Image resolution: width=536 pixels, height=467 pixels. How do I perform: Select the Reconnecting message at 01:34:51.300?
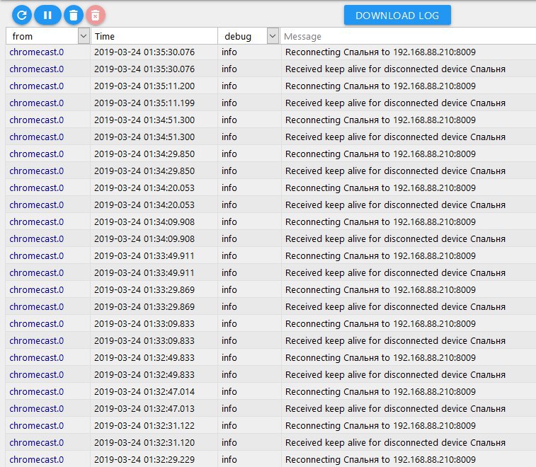coord(380,120)
